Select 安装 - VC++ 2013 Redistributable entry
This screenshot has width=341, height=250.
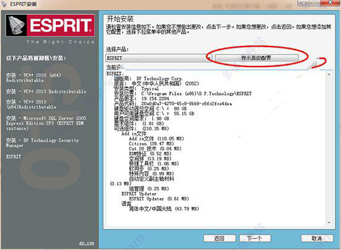(46, 91)
